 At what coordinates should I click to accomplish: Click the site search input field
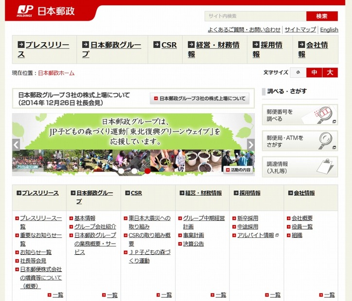click(x=255, y=16)
